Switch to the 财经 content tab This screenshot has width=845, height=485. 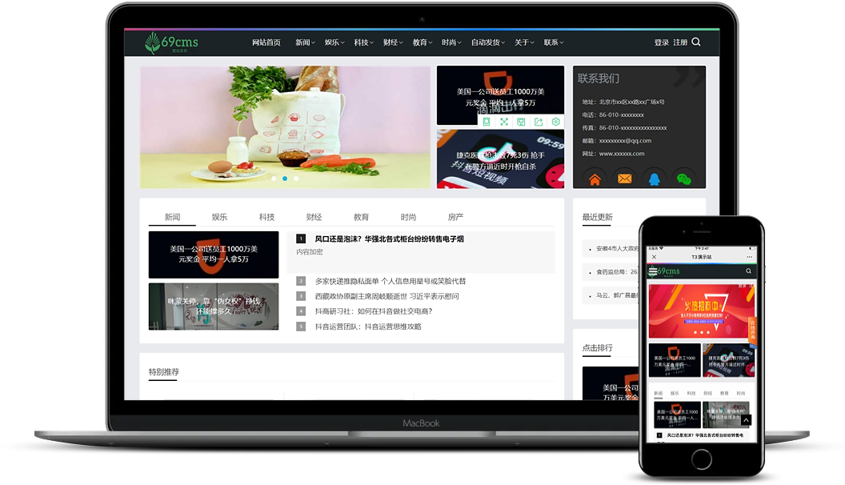(x=314, y=217)
